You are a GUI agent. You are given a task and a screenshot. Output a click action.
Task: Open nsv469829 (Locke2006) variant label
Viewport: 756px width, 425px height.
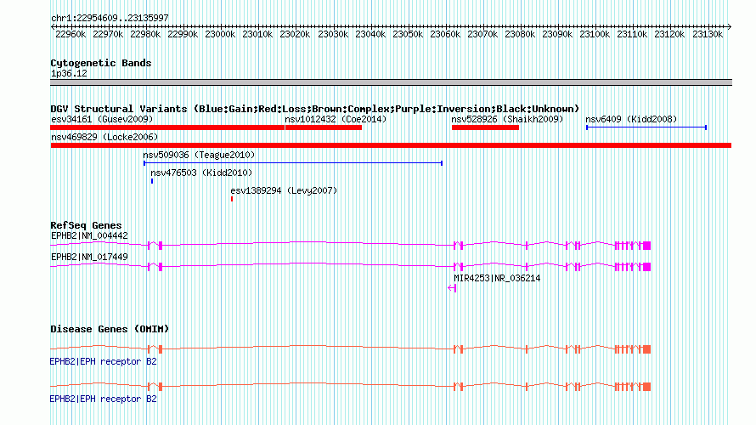tap(104, 137)
